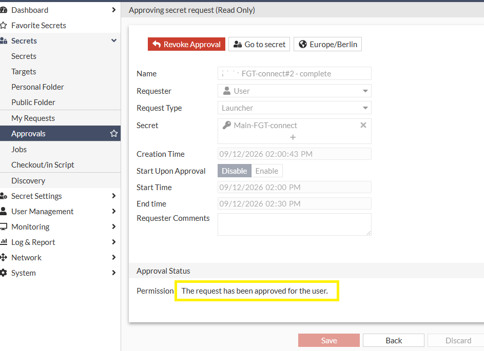Click the Europe/Berlin timezone button
This screenshot has width=484, height=351.
click(x=327, y=44)
